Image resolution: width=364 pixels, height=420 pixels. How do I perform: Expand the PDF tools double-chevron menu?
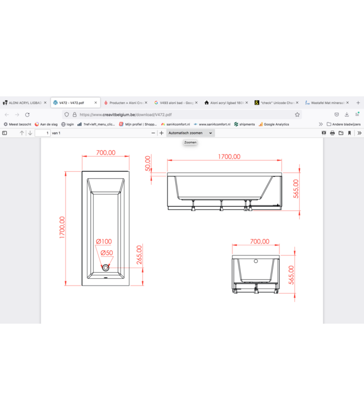click(x=359, y=133)
